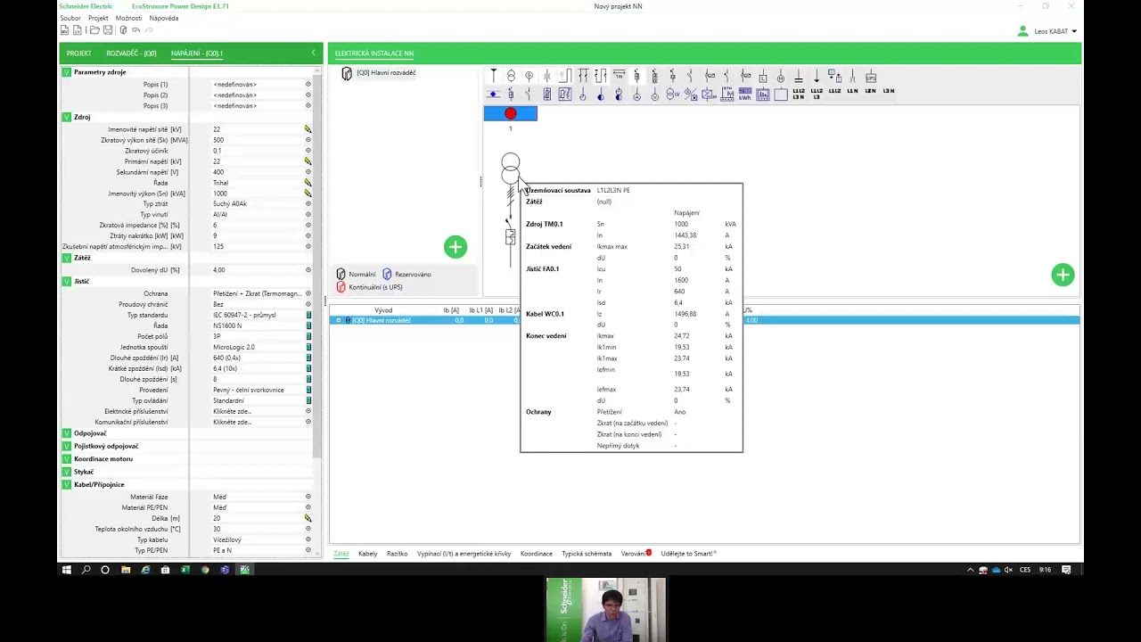Click the green plus button left of the diagram

coord(456,247)
